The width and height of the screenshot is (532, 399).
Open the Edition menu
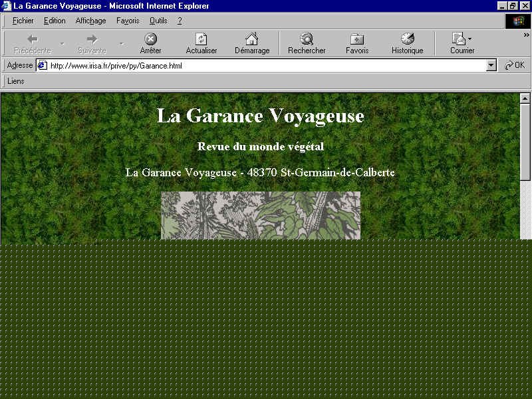pyautogui.click(x=55, y=21)
